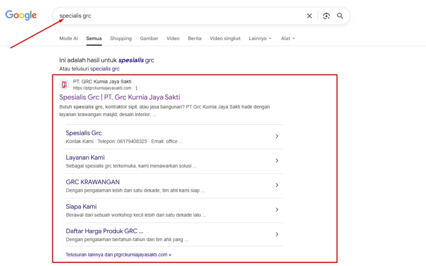Click PT. GRC Kurnia Jaya Sakti favicon
This screenshot has height=266, width=426.
[64, 85]
